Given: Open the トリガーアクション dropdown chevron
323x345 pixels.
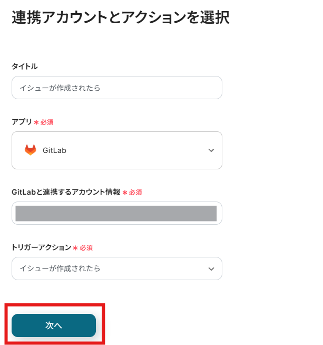Looking at the screenshot, I should point(211,269).
